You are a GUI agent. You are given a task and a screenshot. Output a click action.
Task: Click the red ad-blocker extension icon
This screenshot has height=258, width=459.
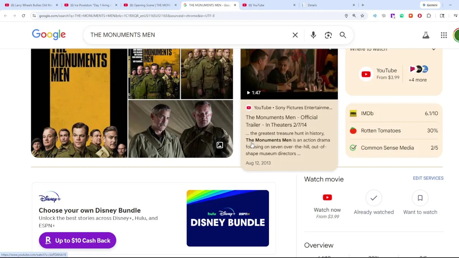(x=420, y=15)
